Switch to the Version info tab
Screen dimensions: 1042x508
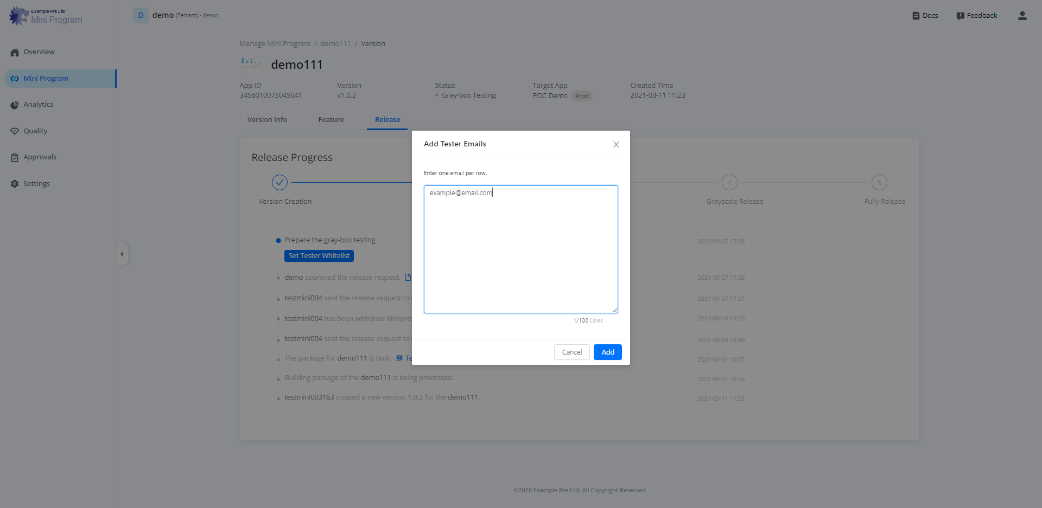pyautogui.click(x=267, y=120)
